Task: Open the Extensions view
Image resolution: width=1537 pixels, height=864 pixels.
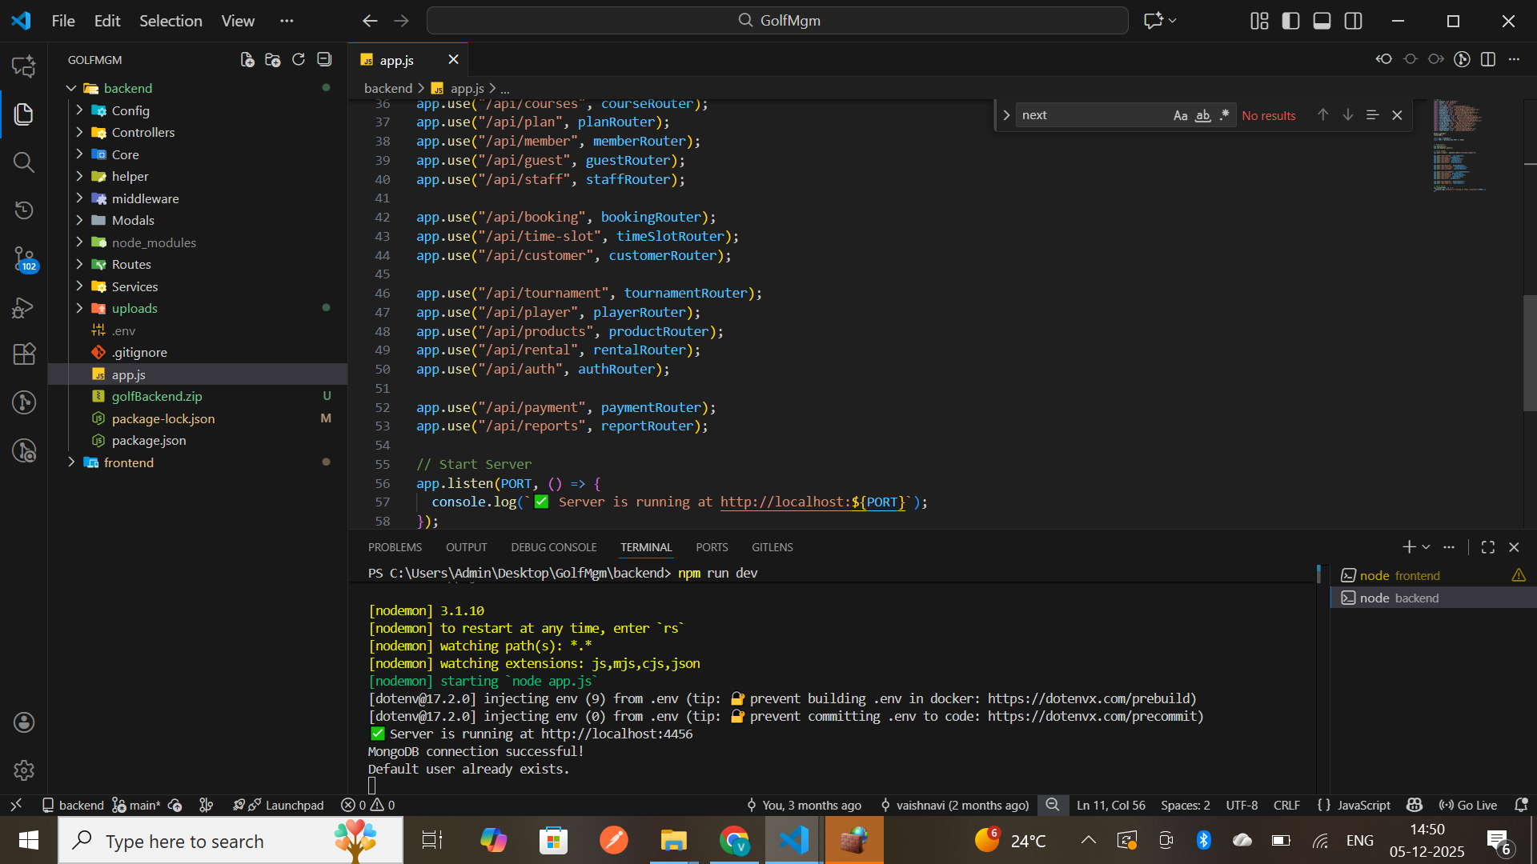Action: [24, 354]
